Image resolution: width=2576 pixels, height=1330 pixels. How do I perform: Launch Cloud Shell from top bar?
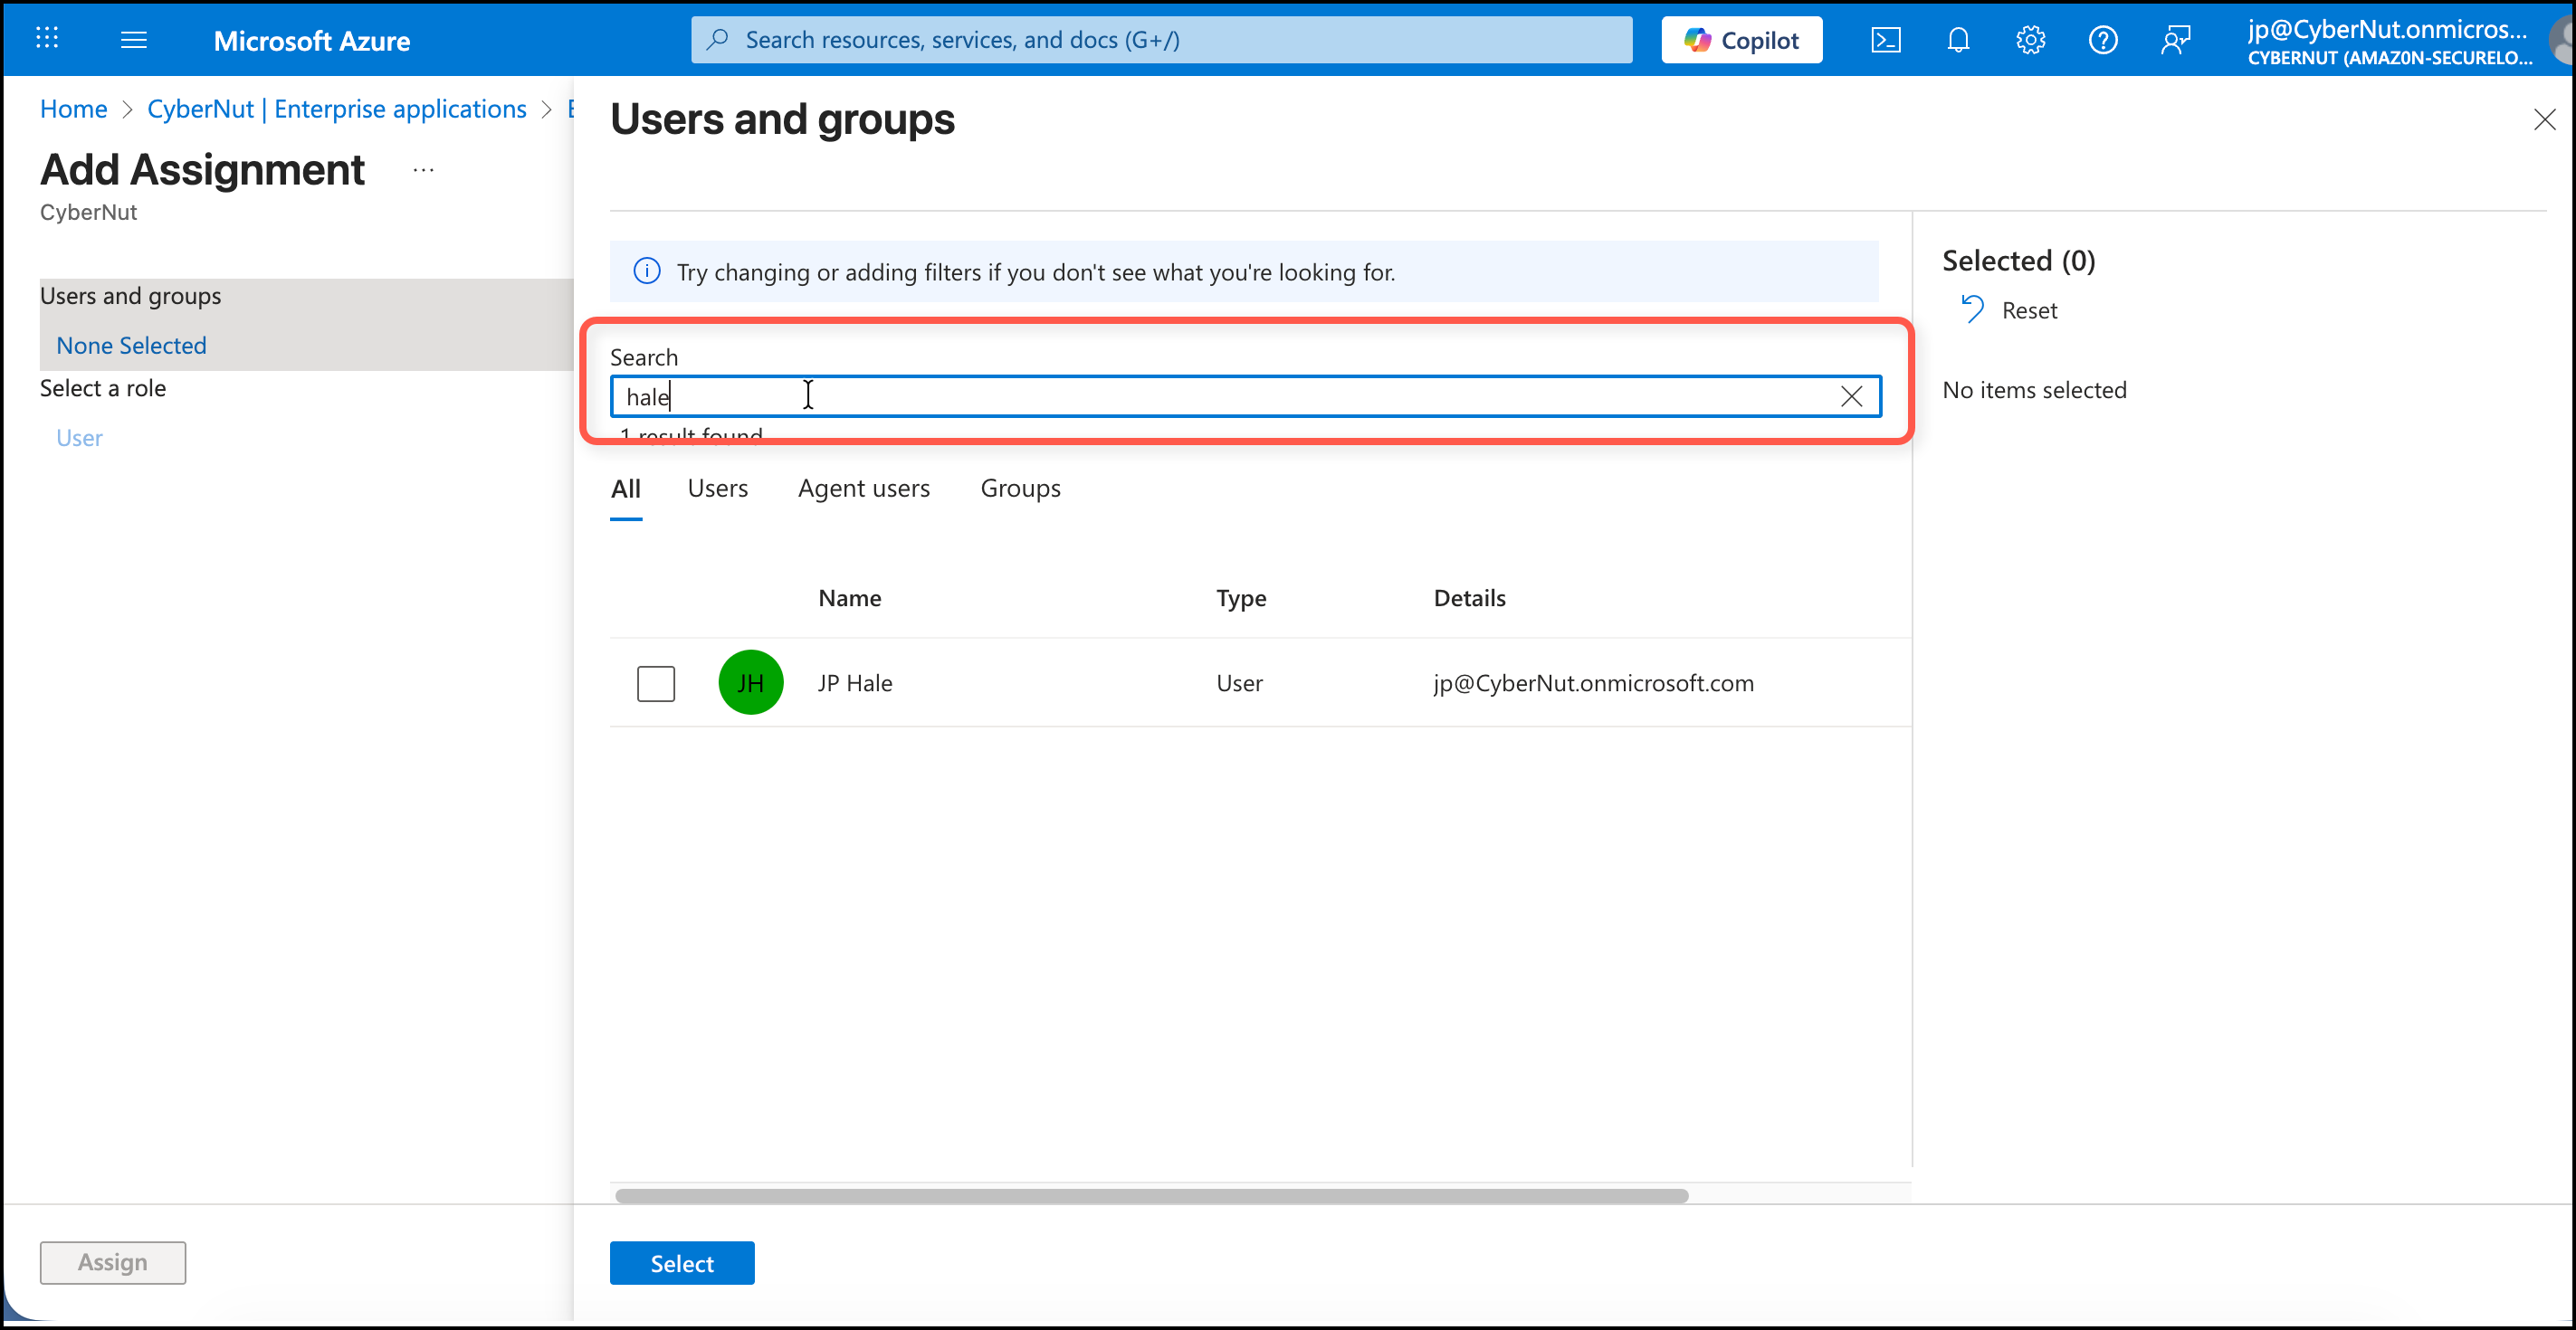coord(1885,40)
